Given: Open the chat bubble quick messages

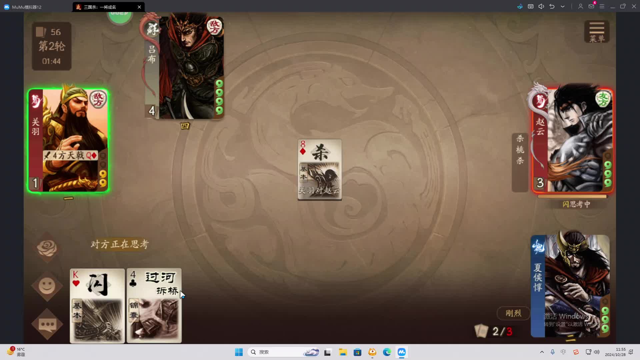Looking at the screenshot, I should pyautogui.click(x=47, y=324).
